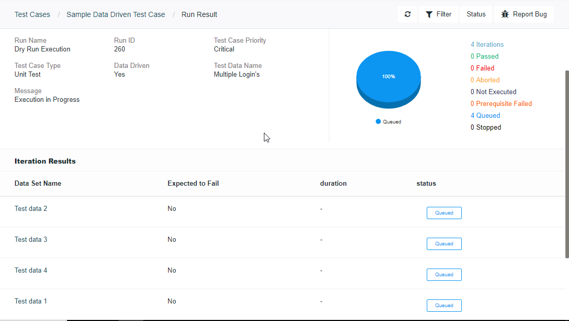Click the 0 Passed count
Viewport: 569px width, 321px height.
tap(484, 56)
